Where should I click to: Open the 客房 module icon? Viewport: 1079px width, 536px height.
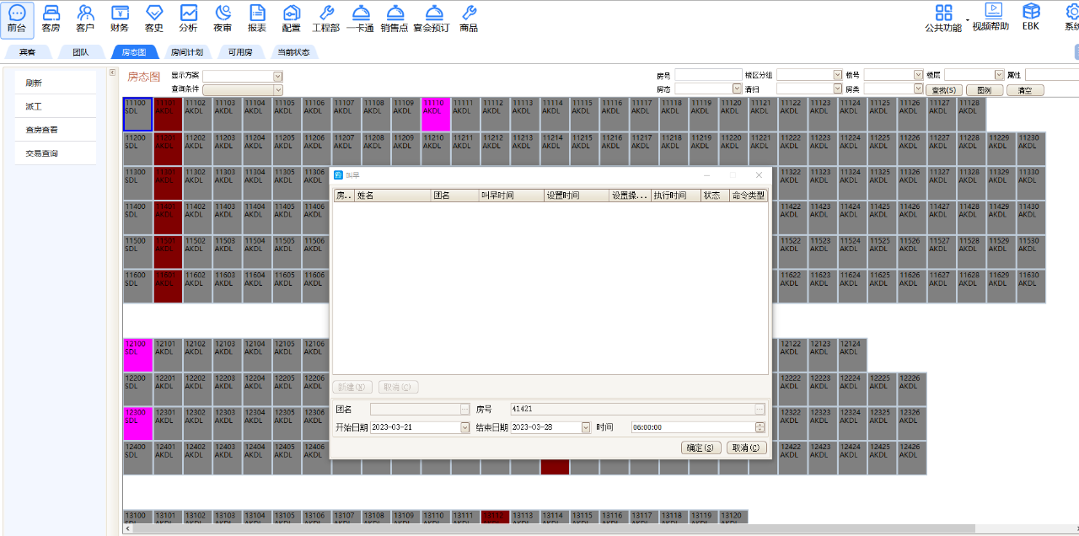pos(51,18)
